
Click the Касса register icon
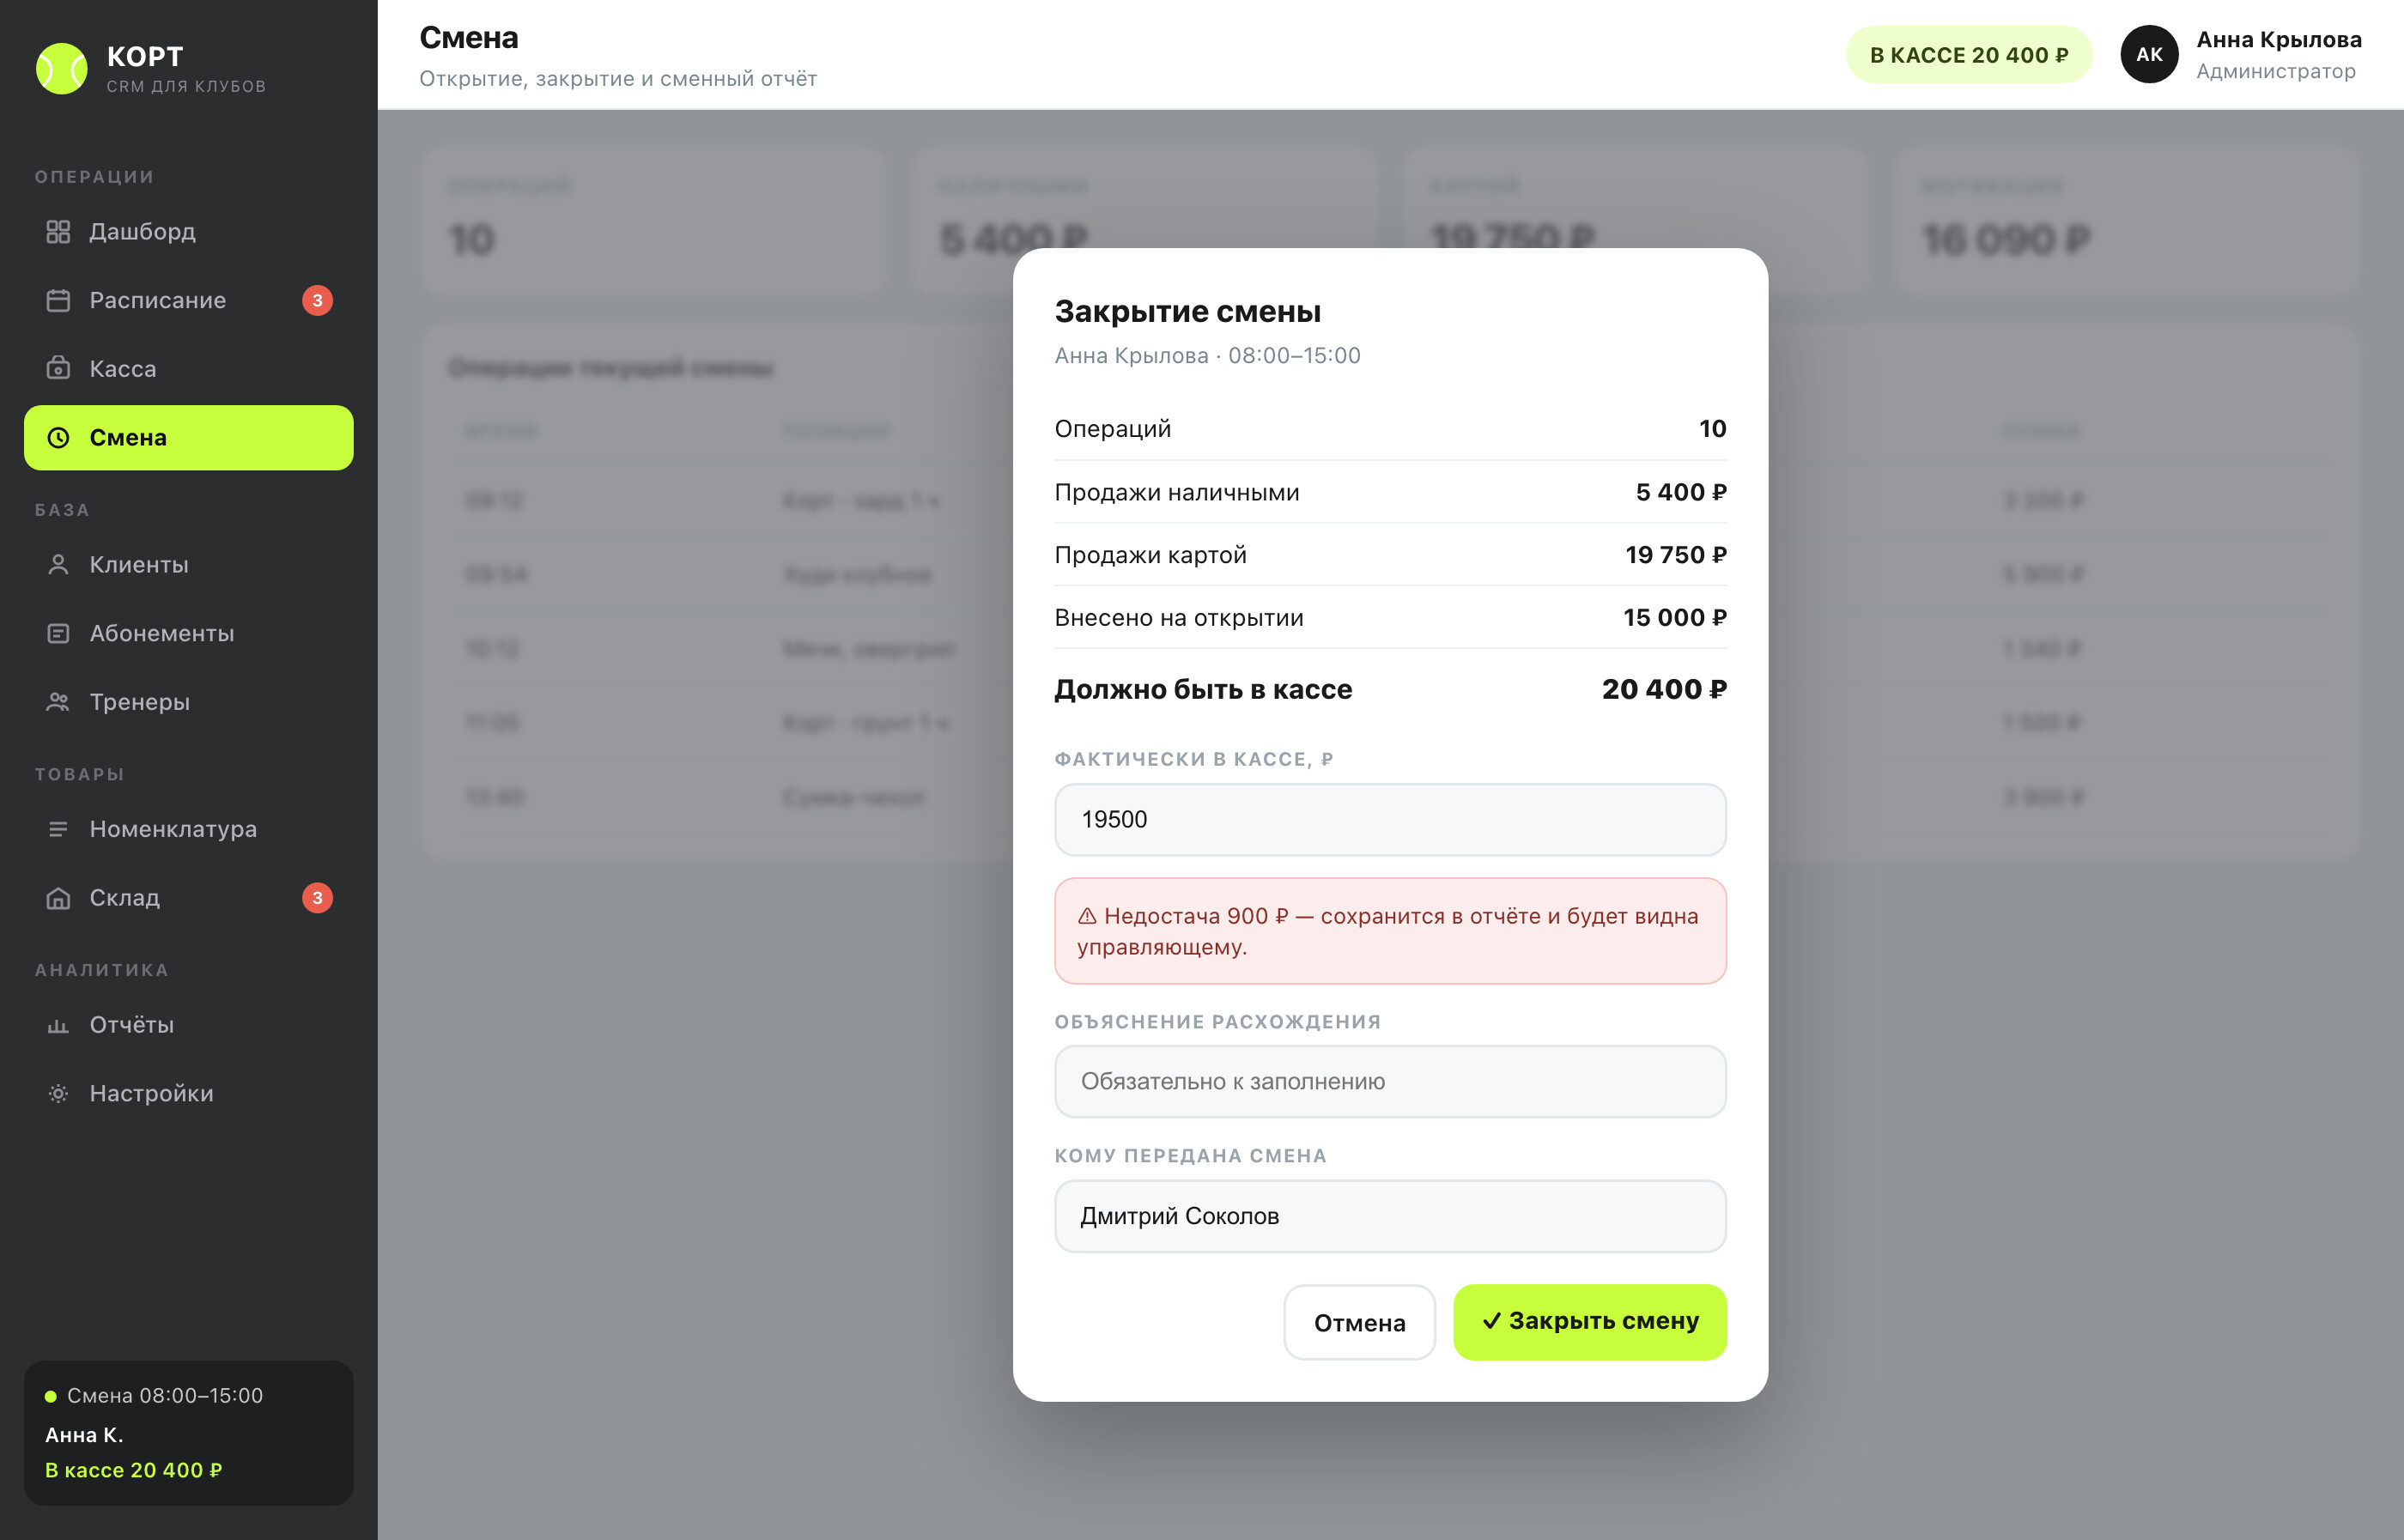coord(58,369)
